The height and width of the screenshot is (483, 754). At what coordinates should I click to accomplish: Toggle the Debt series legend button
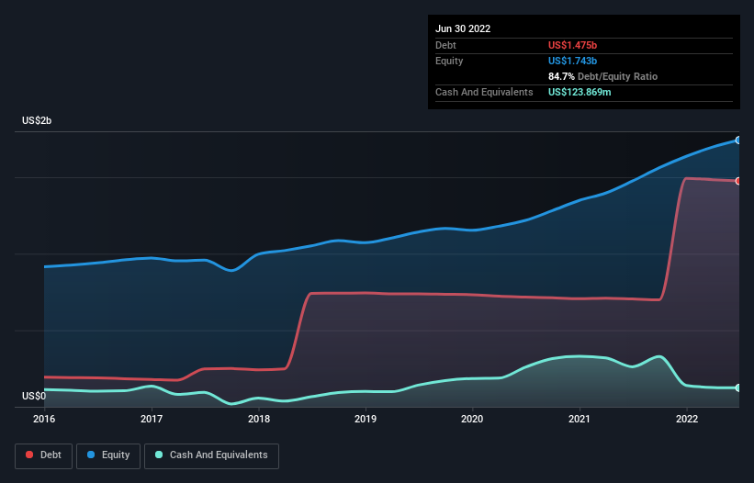point(44,455)
